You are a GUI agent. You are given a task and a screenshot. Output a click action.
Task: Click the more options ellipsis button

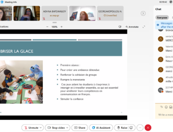click(x=140, y=128)
